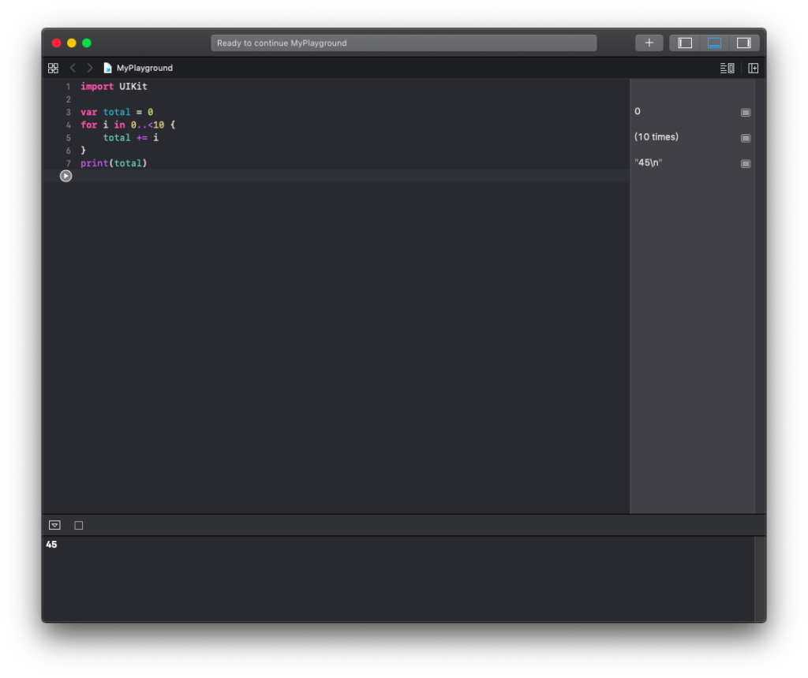The image size is (808, 678).
Task: Open the editor options menu
Action: point(727,68)
